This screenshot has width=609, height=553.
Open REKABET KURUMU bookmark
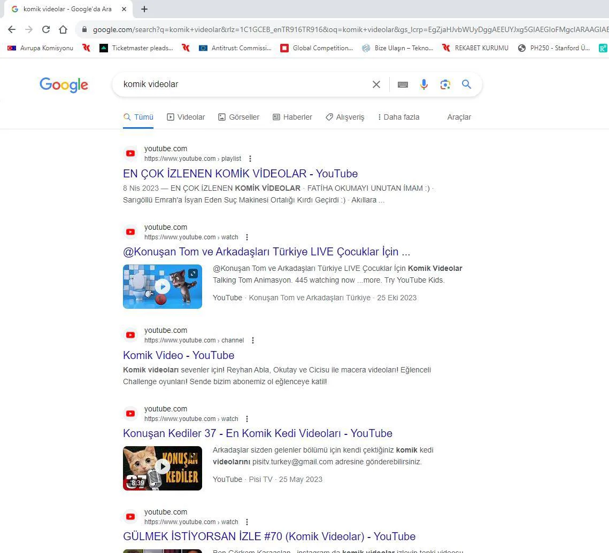tap(475, 48)
